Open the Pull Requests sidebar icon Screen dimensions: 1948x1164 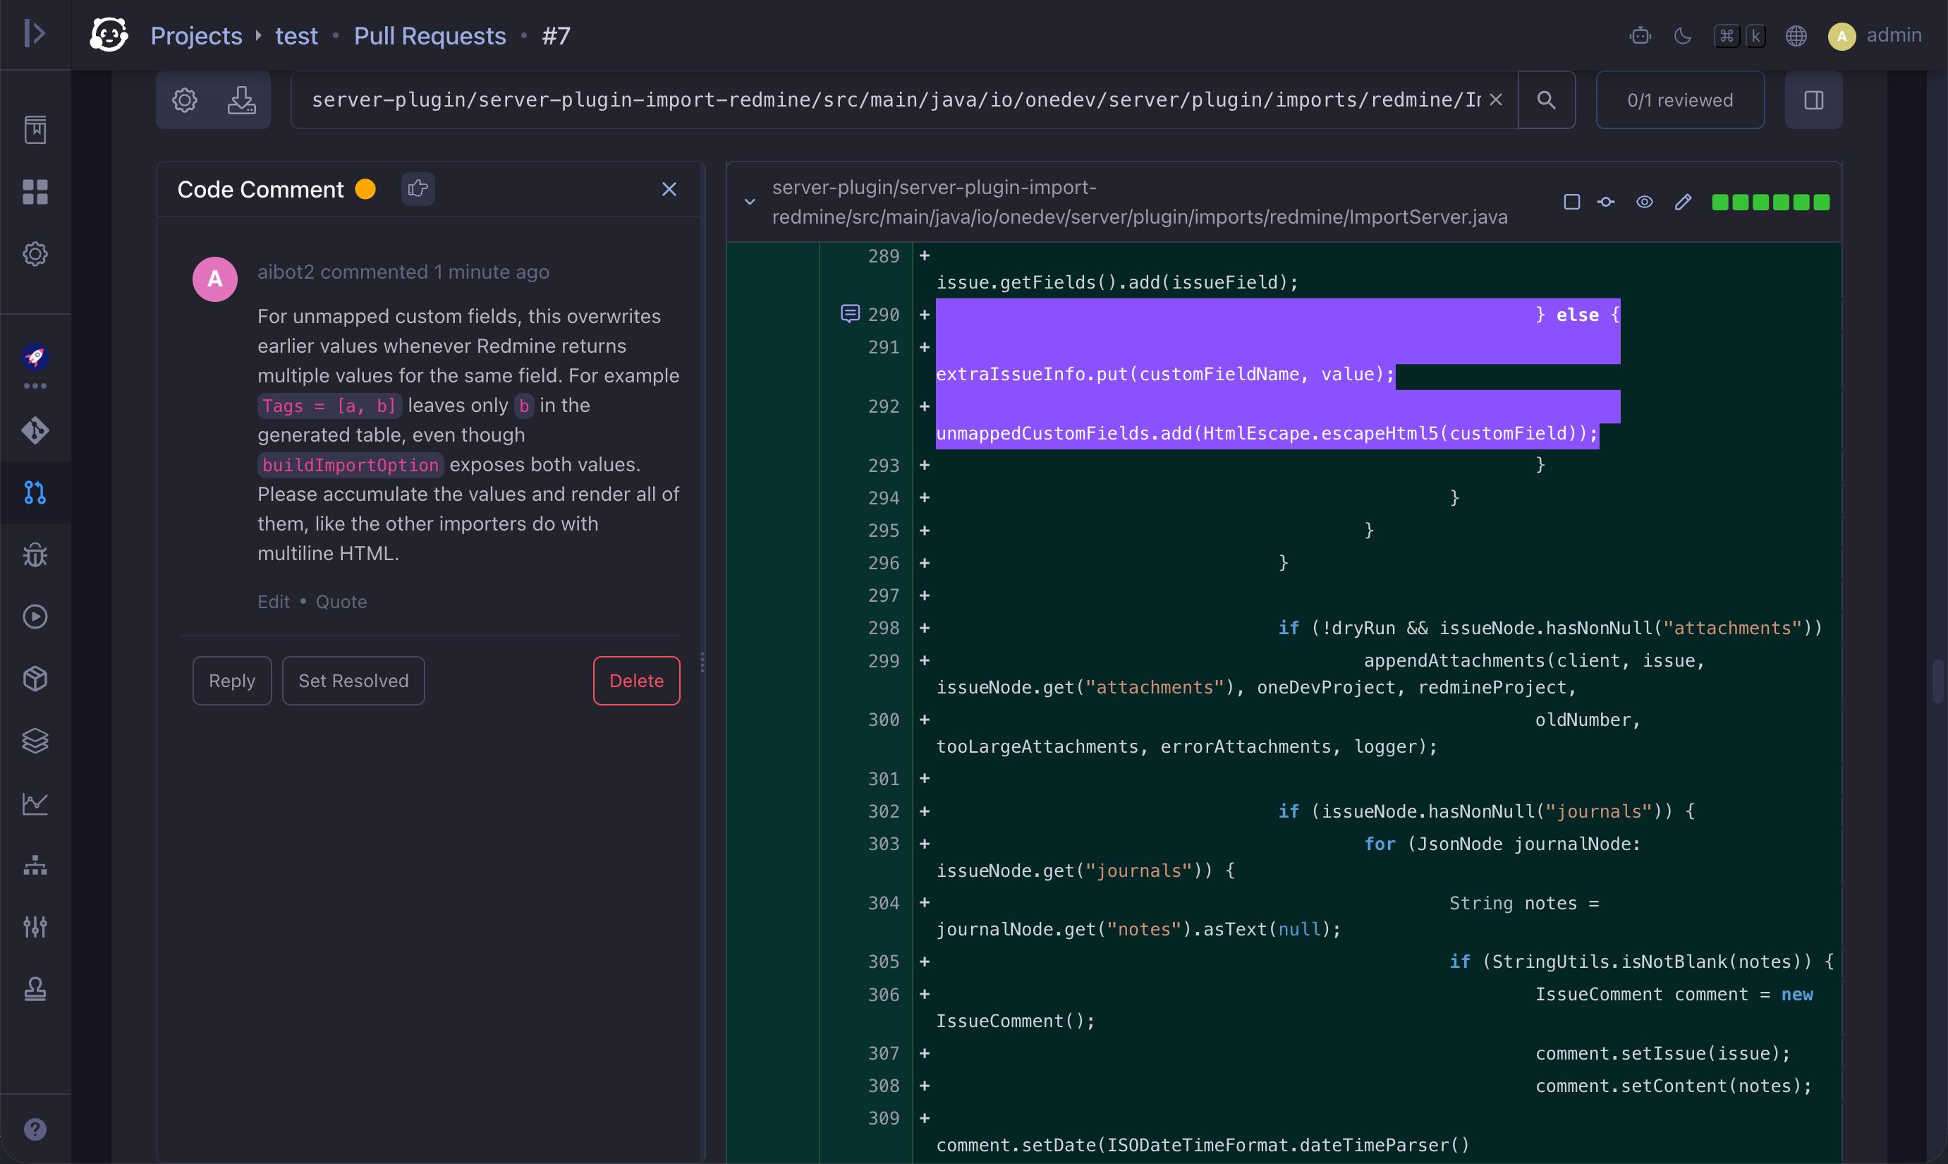(35, 492)
